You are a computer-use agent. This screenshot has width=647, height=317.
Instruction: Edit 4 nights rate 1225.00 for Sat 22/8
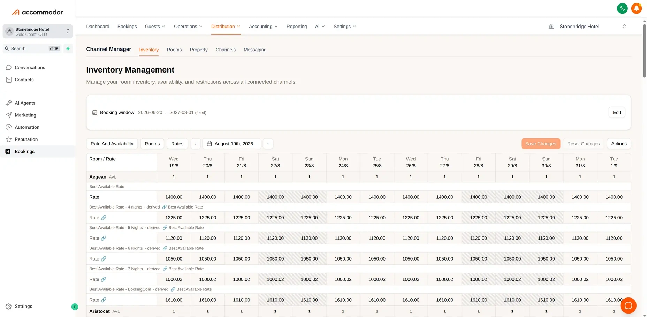coord(275,218)
